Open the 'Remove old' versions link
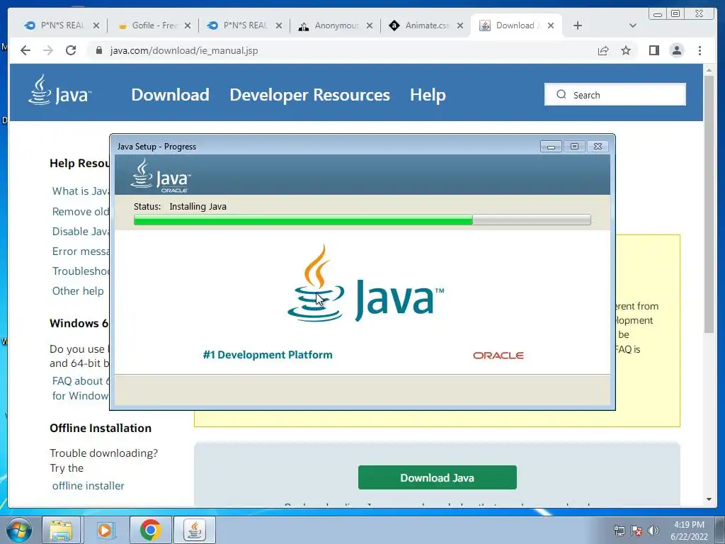This screenshot has width=725, height=544. (x=81, y=211)
